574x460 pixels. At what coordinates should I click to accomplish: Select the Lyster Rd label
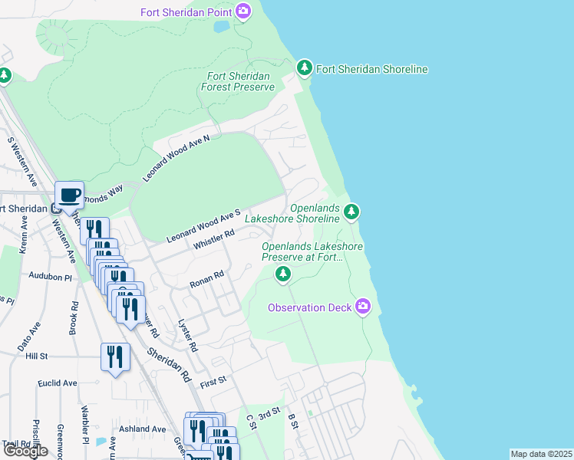click(188, 335)
